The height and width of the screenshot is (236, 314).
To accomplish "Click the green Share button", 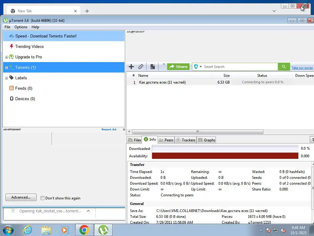I will 178,67.
